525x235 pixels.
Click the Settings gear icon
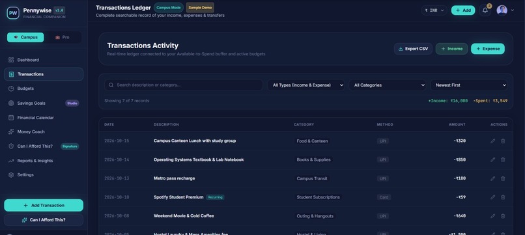(x=11, y=174)
